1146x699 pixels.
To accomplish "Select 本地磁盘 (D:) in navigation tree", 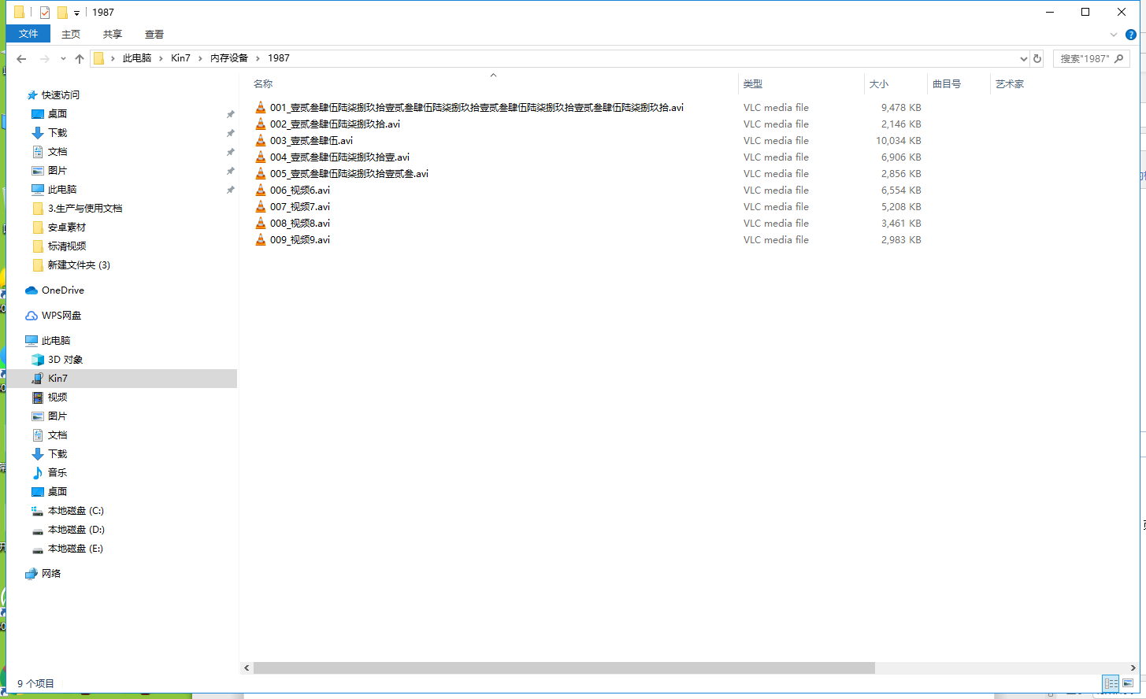I will pos(68,530).
